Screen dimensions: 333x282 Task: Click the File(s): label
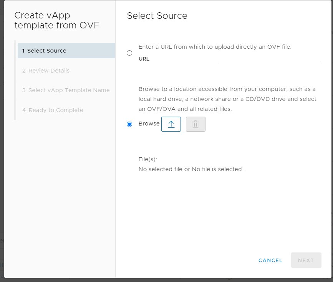pos(148,159)
